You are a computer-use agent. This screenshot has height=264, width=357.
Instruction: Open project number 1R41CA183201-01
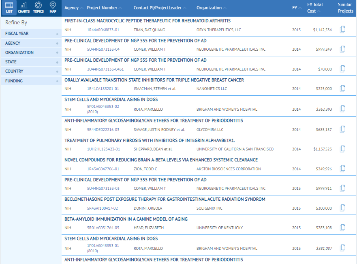click(103, 88)
